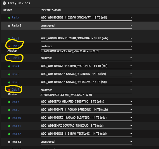Image resolution: width=159 pixels, height=149 pixels.
Task: Click the green status dot for Parity
Action: tap(9, 18)
